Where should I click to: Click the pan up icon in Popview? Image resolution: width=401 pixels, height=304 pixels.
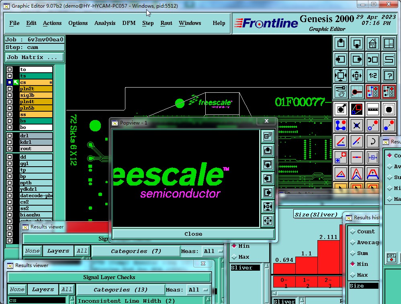268,150
